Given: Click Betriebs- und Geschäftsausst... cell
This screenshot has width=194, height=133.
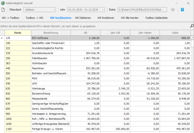Looking at the screenshot, I should pyautogui.click(x=51, y=73).
